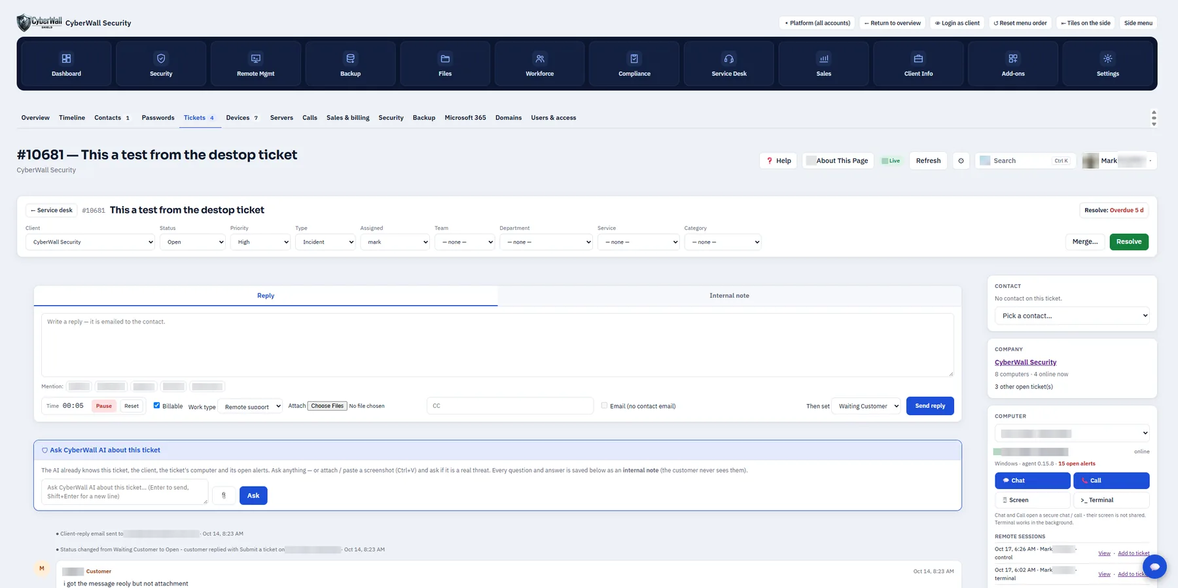Click the reply message text area
The height and width of the screenshot is (588, 1178).
(x=497, y=345)
